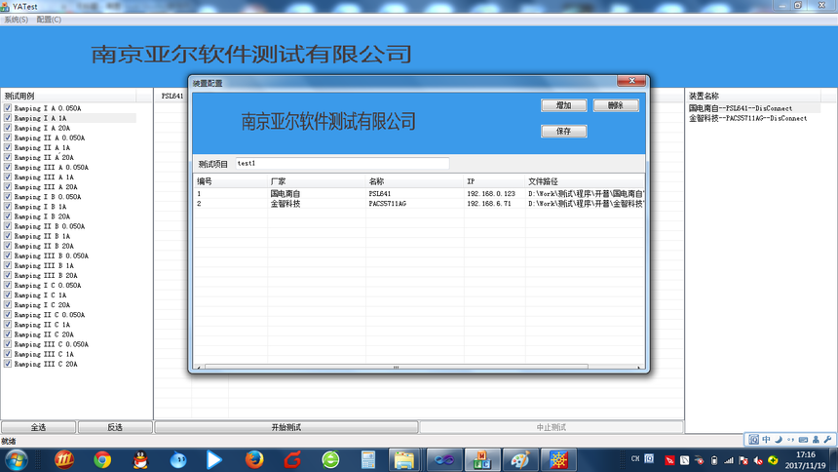Open the 系统(S) menu
The image size is (838, 472).
16,20
